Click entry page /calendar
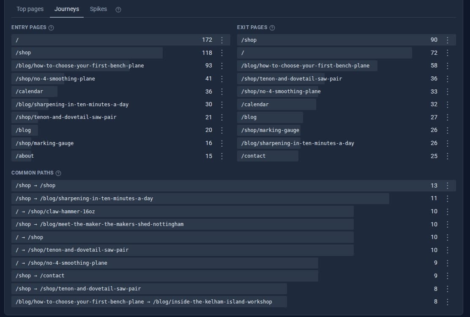This screenshot has height=317, width=470. (121, 91)
